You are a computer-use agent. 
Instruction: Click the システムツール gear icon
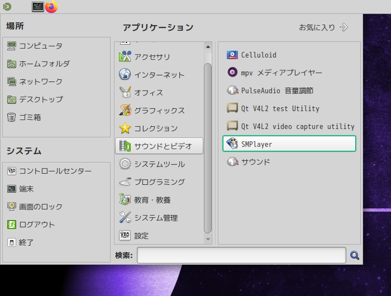(x=125, y=164)
